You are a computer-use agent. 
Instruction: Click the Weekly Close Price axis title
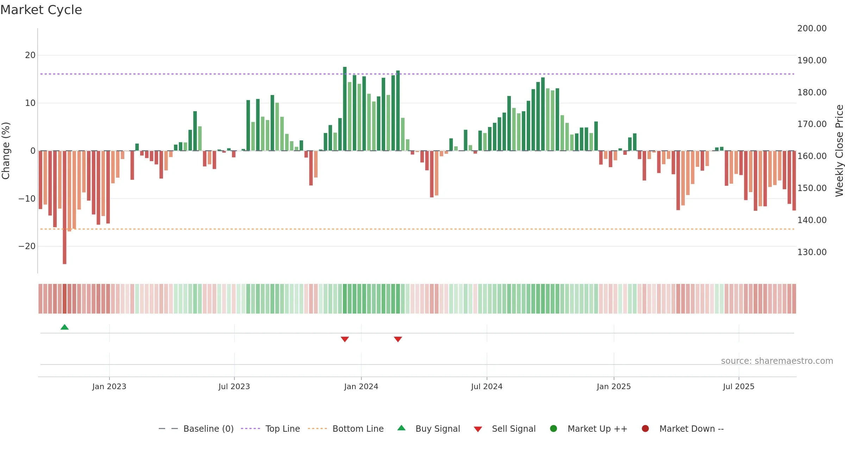839,151
